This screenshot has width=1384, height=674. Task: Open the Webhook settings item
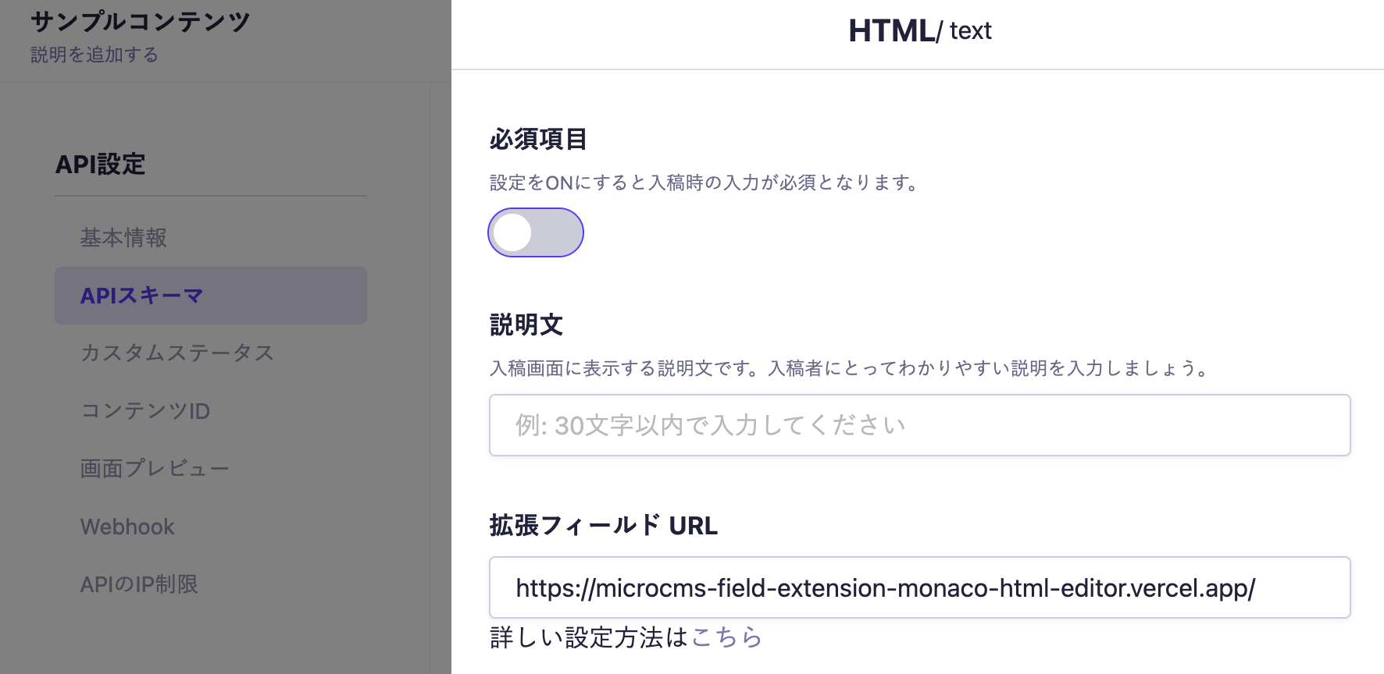click(x=127, y=527)
